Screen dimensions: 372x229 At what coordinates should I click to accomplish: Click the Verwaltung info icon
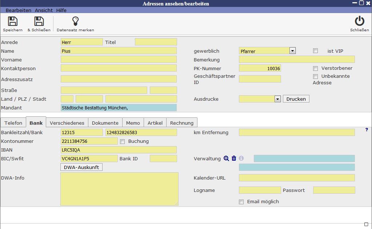(241, 158)
